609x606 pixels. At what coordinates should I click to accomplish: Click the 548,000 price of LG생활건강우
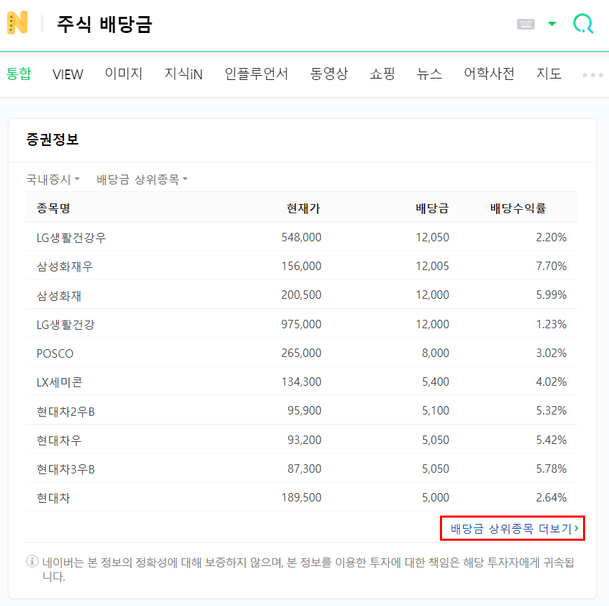[x=302, y=237]
